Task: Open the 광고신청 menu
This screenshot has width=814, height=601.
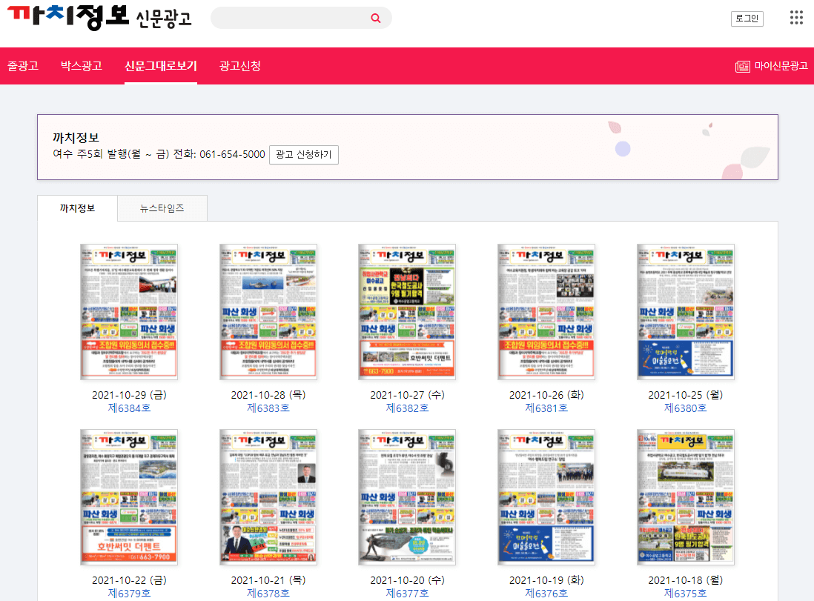Action: pos(240,66)
